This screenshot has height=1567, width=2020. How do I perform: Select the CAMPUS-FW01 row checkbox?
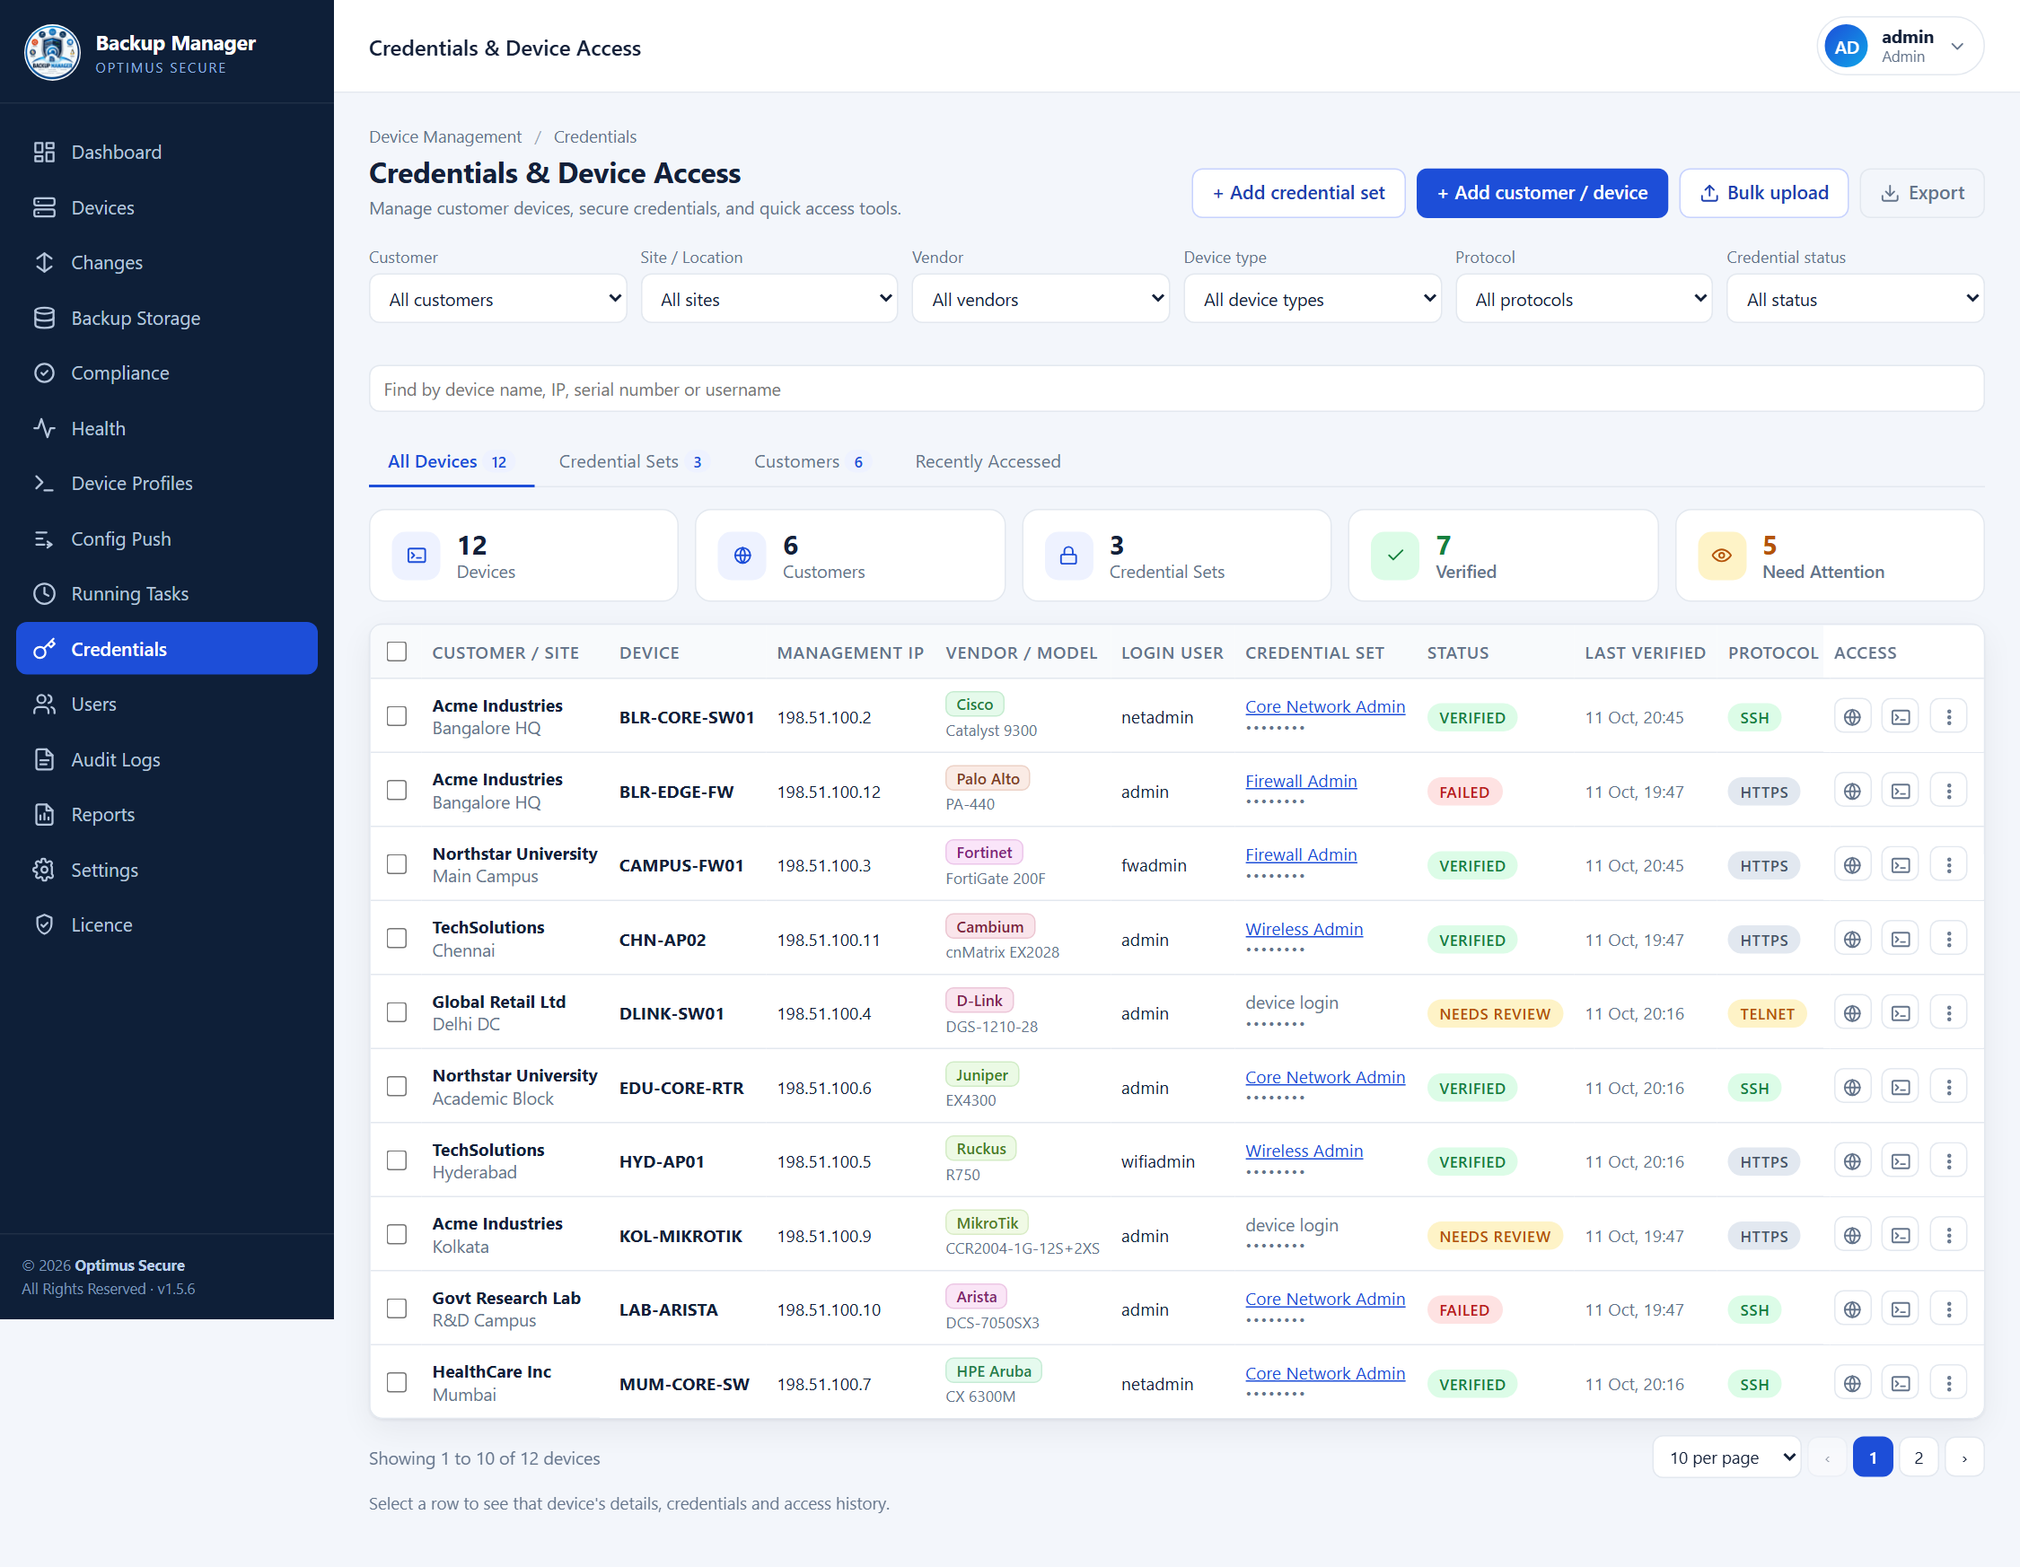pyautogui.click(x=397, y=864)
